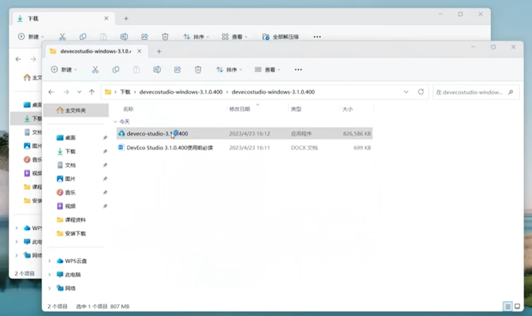This screenshot has height=316, width=532.
Task: Open the 排序 sort dropdown in front window
Action: click(x=229, y=69)
